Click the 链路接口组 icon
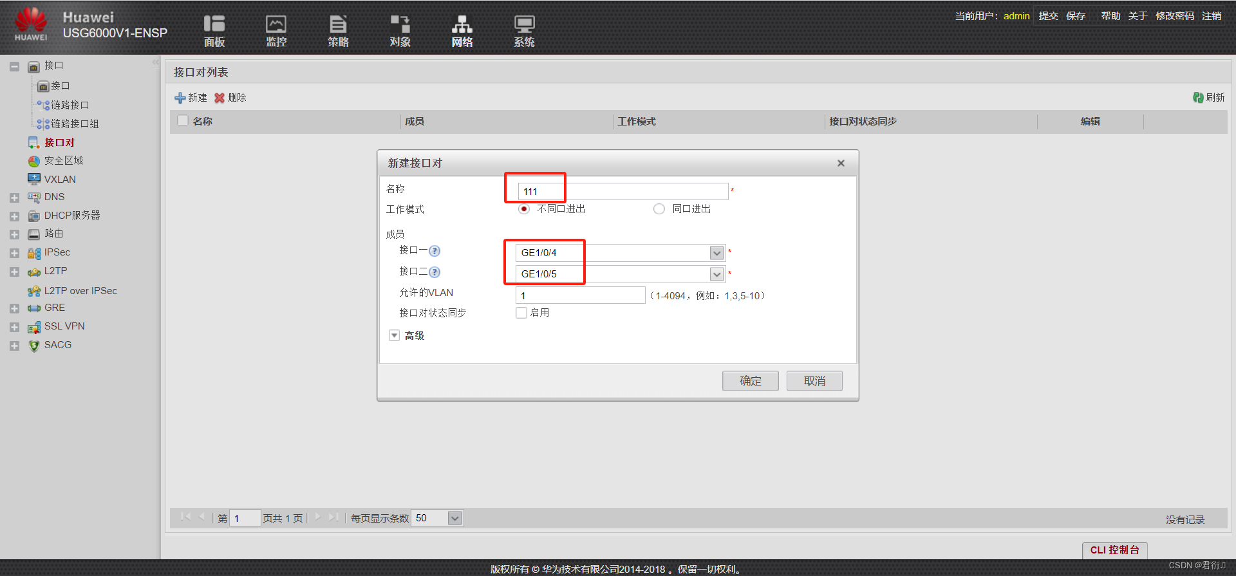1236x576 pixels. [43, 124]
